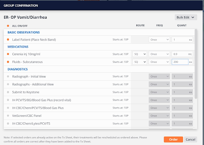Cancel the group confirmation dialog

coord(190,139)
